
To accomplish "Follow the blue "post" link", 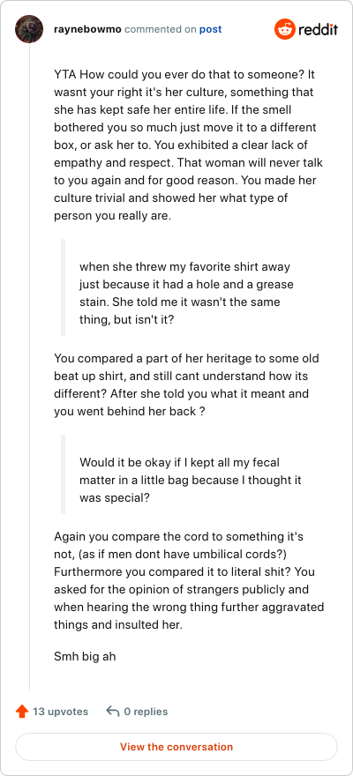I will coord(210,29).
